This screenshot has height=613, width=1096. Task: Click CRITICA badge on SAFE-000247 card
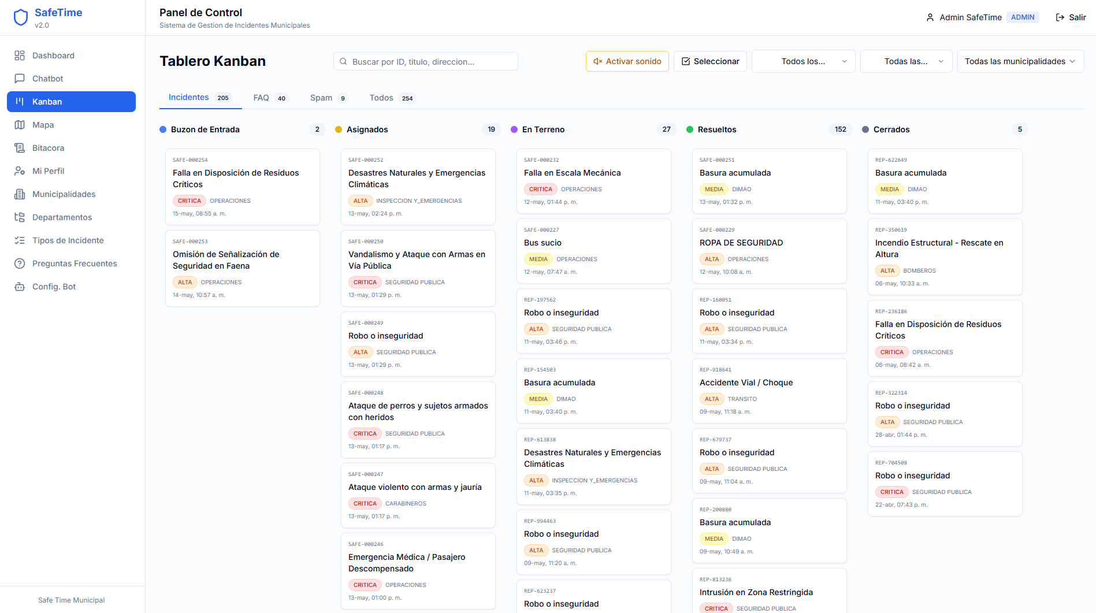click(365, 504)
